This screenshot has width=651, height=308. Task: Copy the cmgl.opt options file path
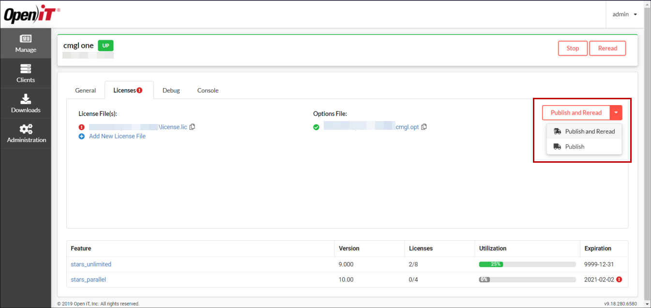424,126
